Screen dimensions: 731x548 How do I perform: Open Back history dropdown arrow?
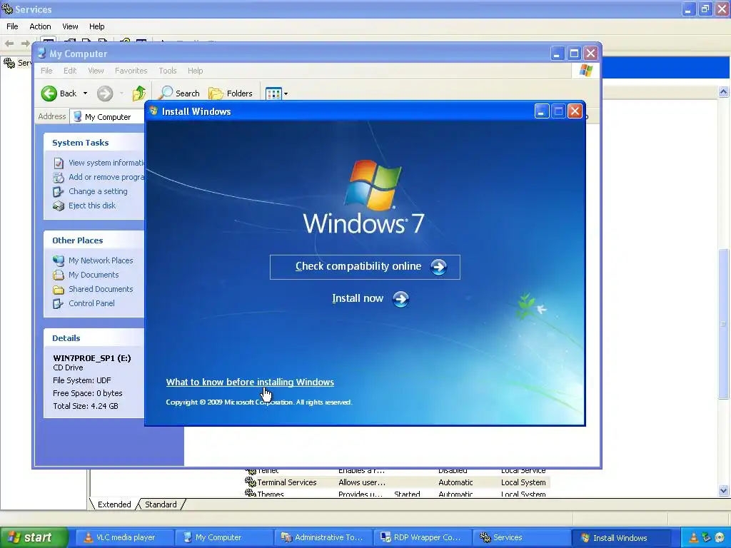[86, 93]
